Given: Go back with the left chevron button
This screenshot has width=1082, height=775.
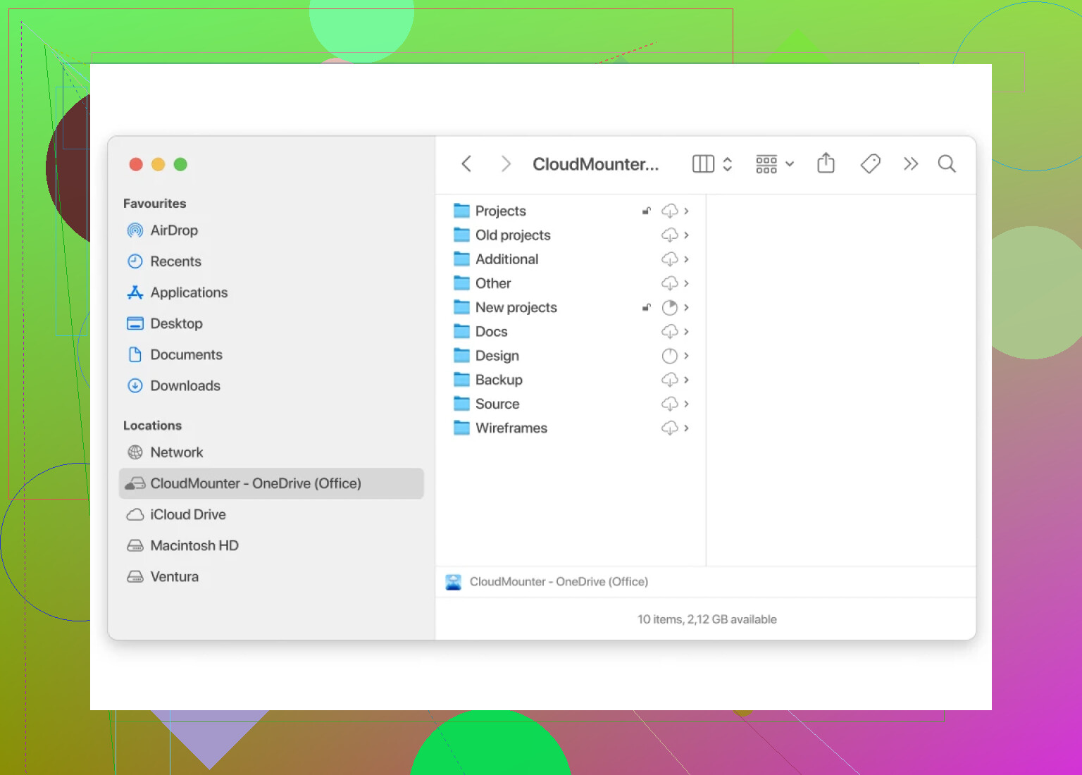Looking at the screenshot, I should click(466, 164).
